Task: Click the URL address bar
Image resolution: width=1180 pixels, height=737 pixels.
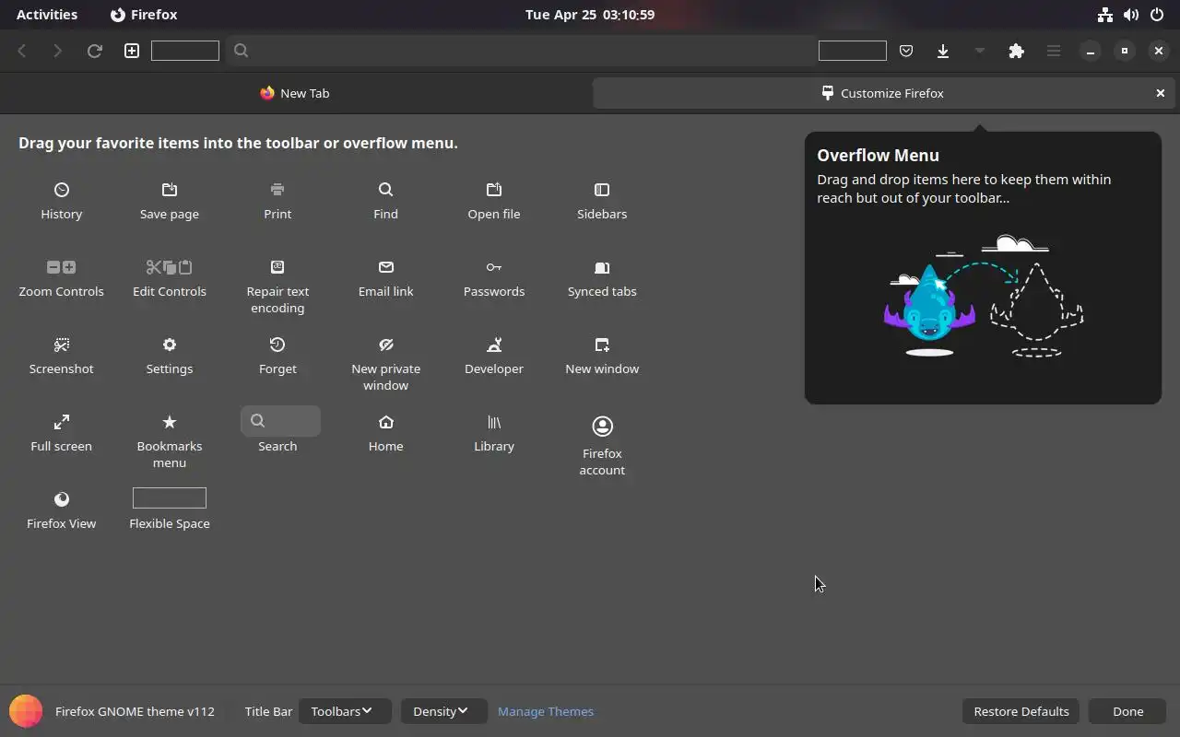Action: coord(521,51)
